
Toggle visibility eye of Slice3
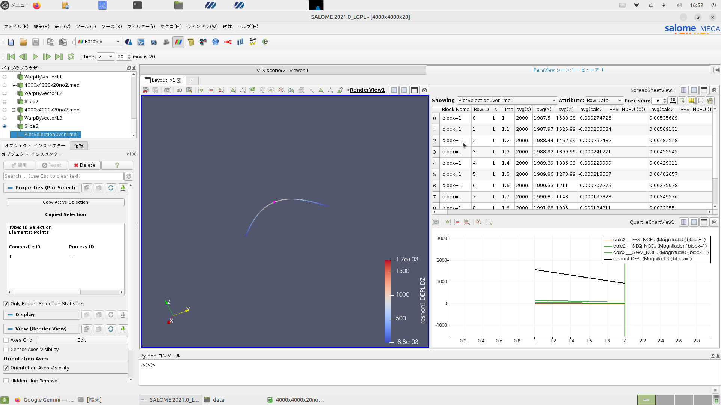[x=5, y=126]
